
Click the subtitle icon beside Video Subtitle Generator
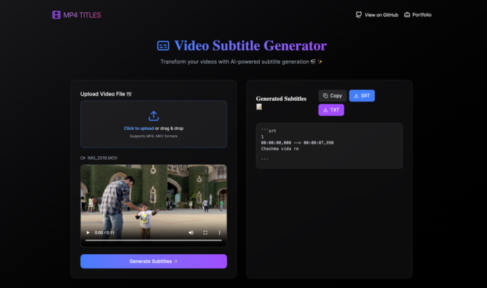(163, 45)
